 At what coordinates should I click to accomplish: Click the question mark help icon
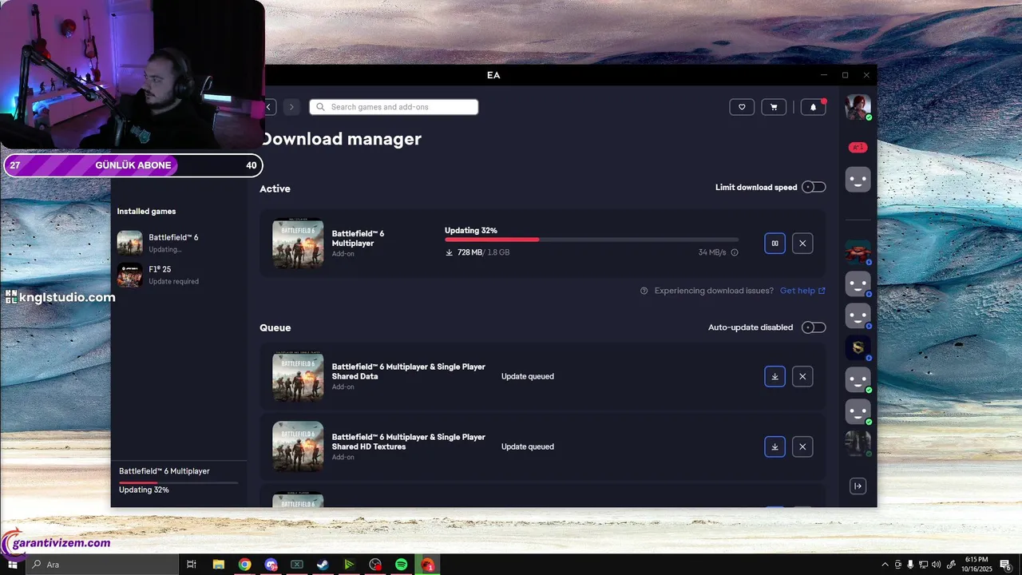coord(644,291)
